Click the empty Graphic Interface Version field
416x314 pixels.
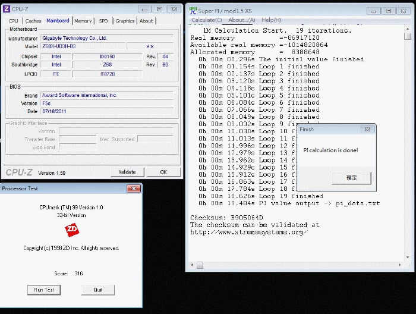[116, 131]
